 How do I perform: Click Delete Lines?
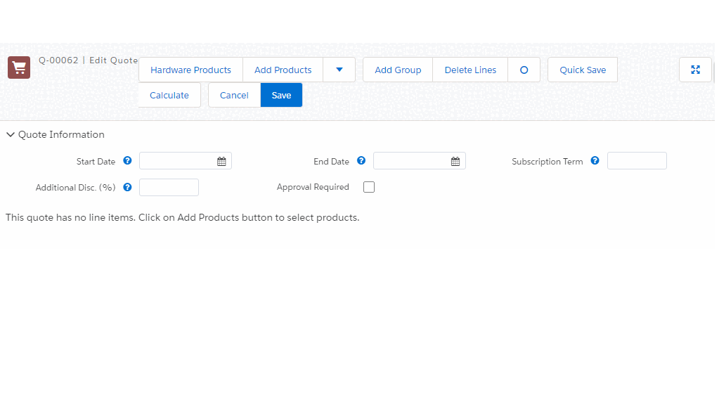470,70
